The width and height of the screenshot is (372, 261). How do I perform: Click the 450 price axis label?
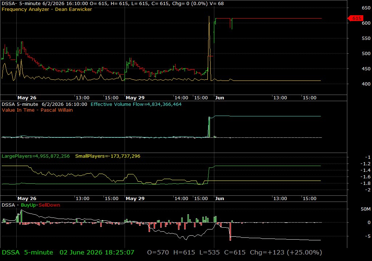coord(366,69)
